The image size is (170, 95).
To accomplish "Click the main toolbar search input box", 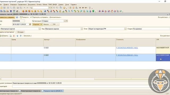I will [x=41, y=8].
